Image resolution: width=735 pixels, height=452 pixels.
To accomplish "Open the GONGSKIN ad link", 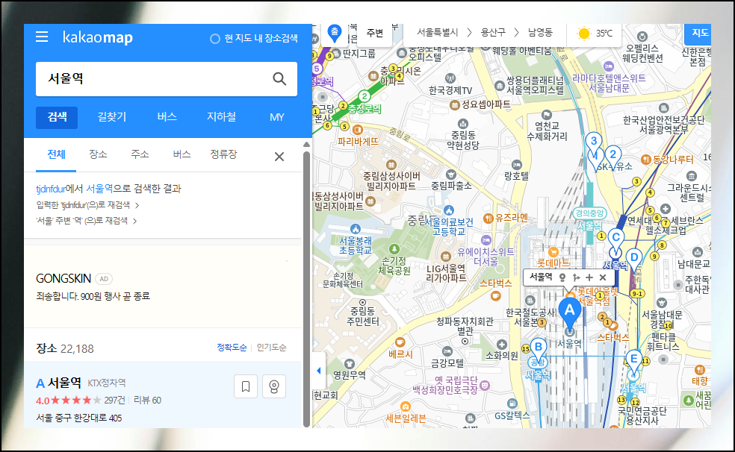I will [63, 279].
